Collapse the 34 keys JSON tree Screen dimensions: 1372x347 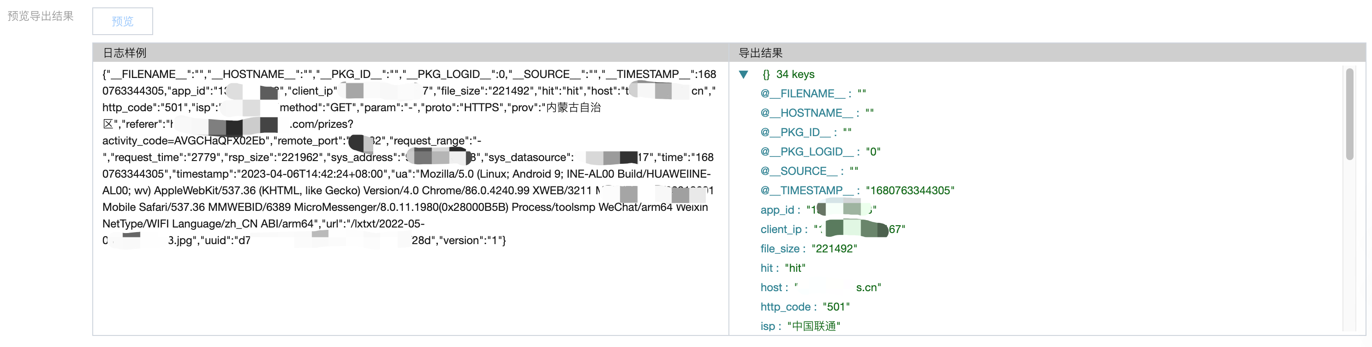pos(744,75)
